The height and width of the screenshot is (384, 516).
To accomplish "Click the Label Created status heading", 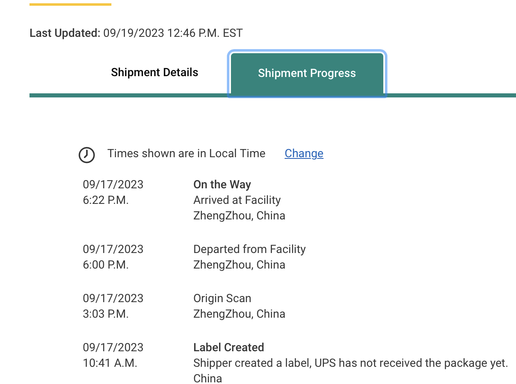I will click(229, 348).
